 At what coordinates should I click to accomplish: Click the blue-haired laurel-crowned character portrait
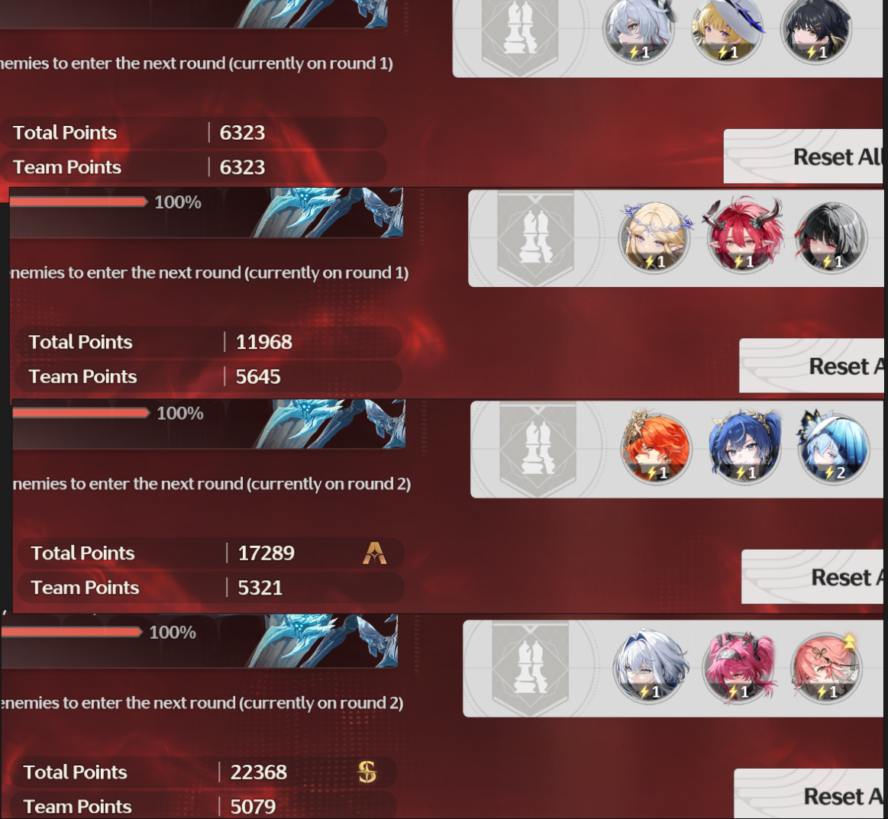tap(745, 448)
